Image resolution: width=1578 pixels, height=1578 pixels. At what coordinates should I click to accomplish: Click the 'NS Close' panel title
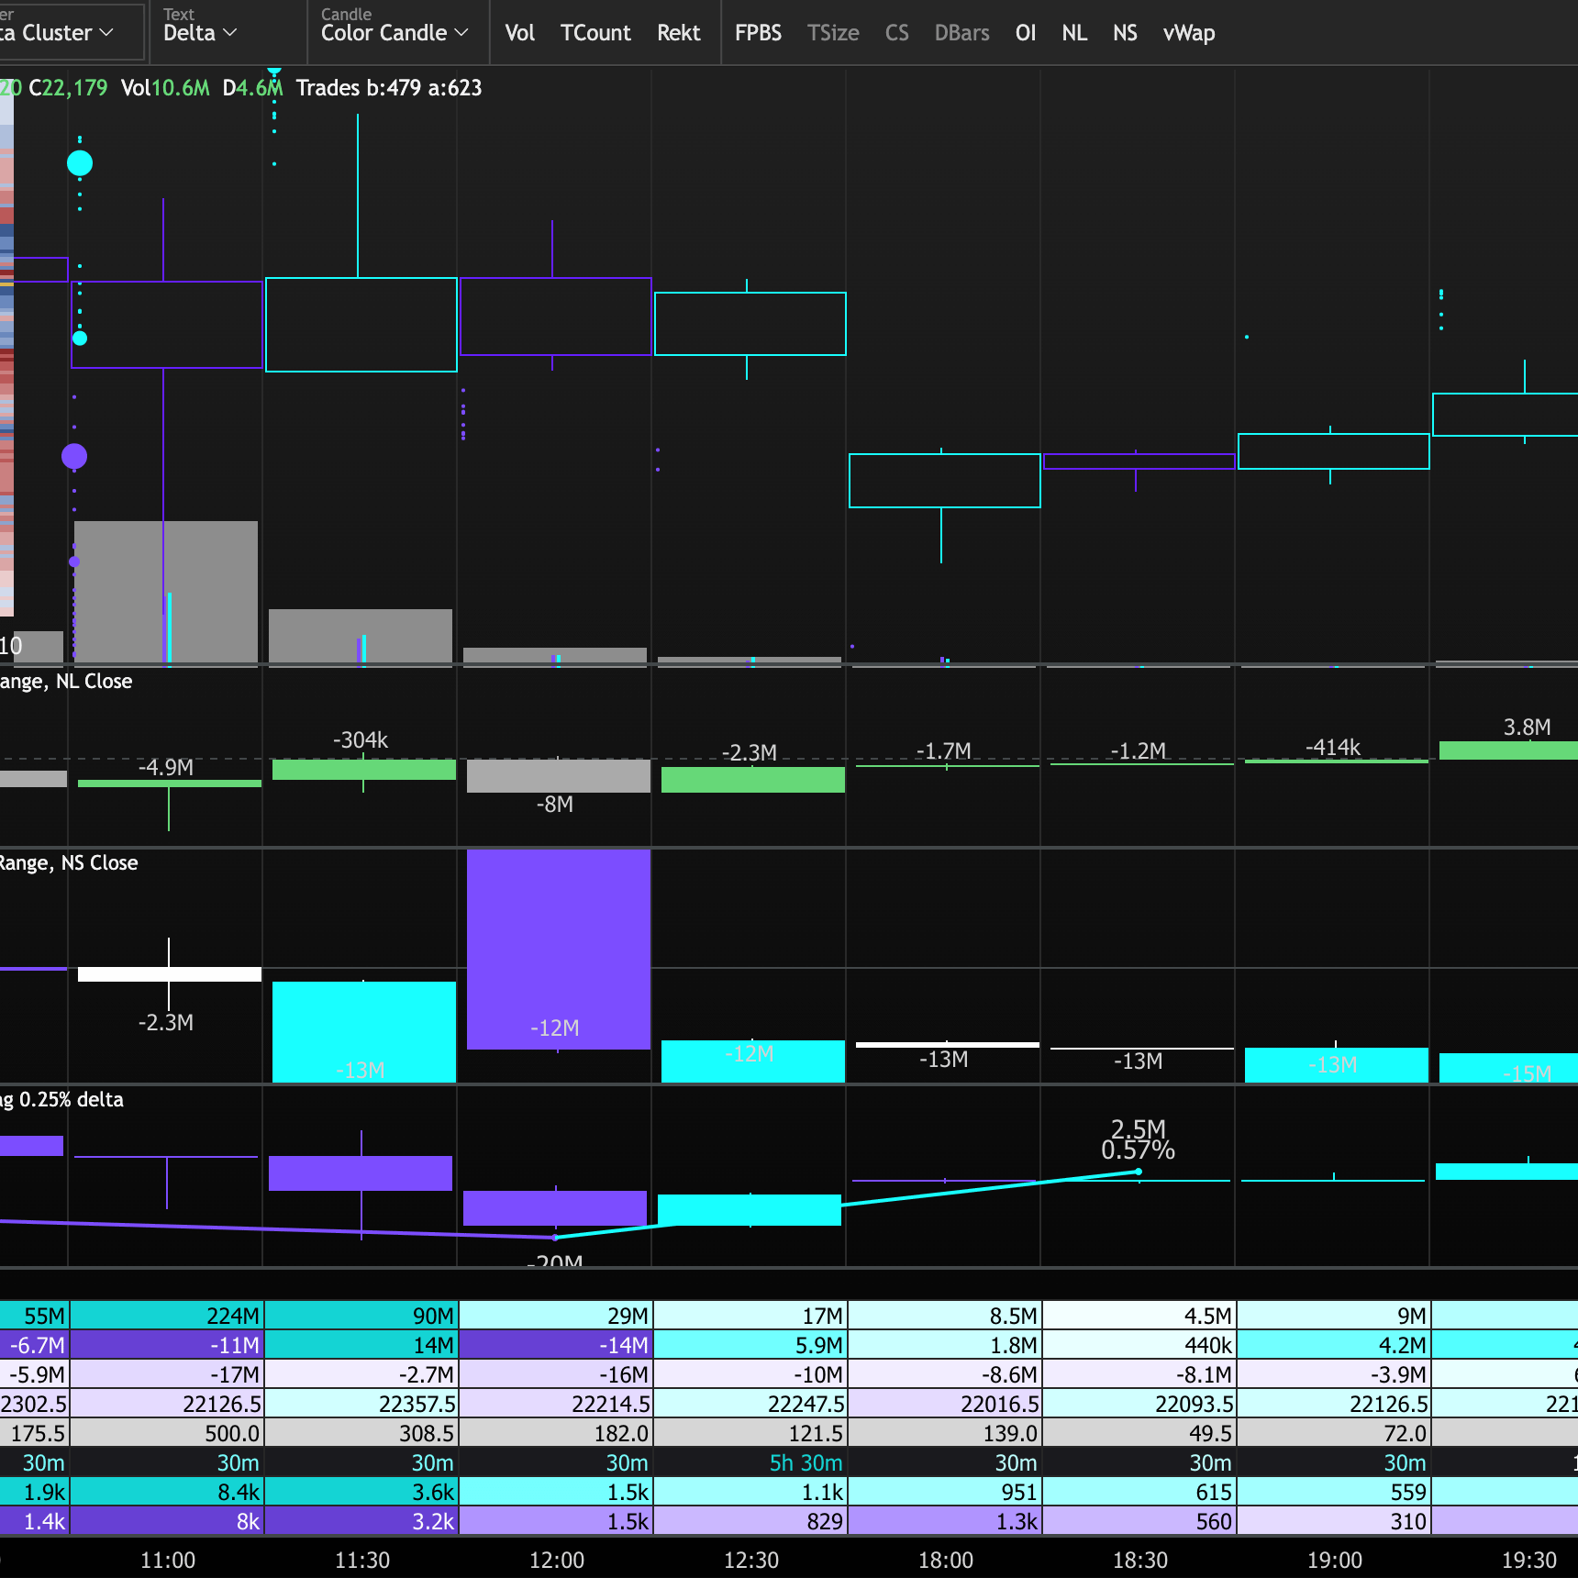[x=99, y=862]
